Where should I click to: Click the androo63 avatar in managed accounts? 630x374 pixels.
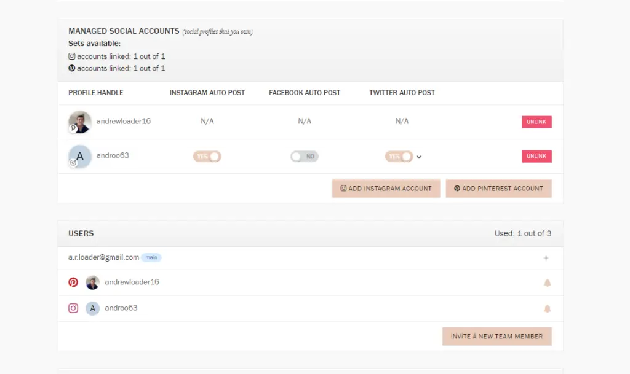(80, 156)
